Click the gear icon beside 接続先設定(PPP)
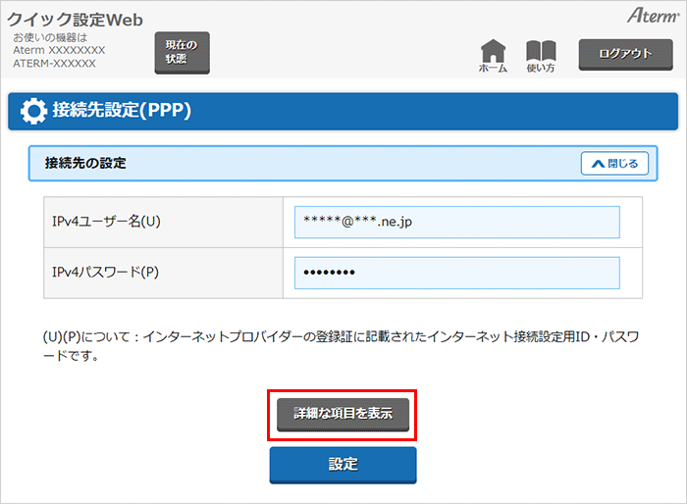This screenshot has height=504, width=687. [x=33, y=112]
